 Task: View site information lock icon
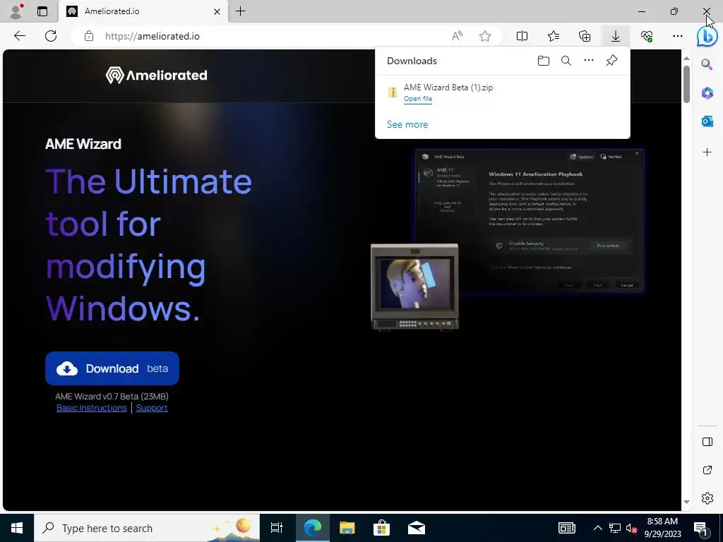[89, 36]
